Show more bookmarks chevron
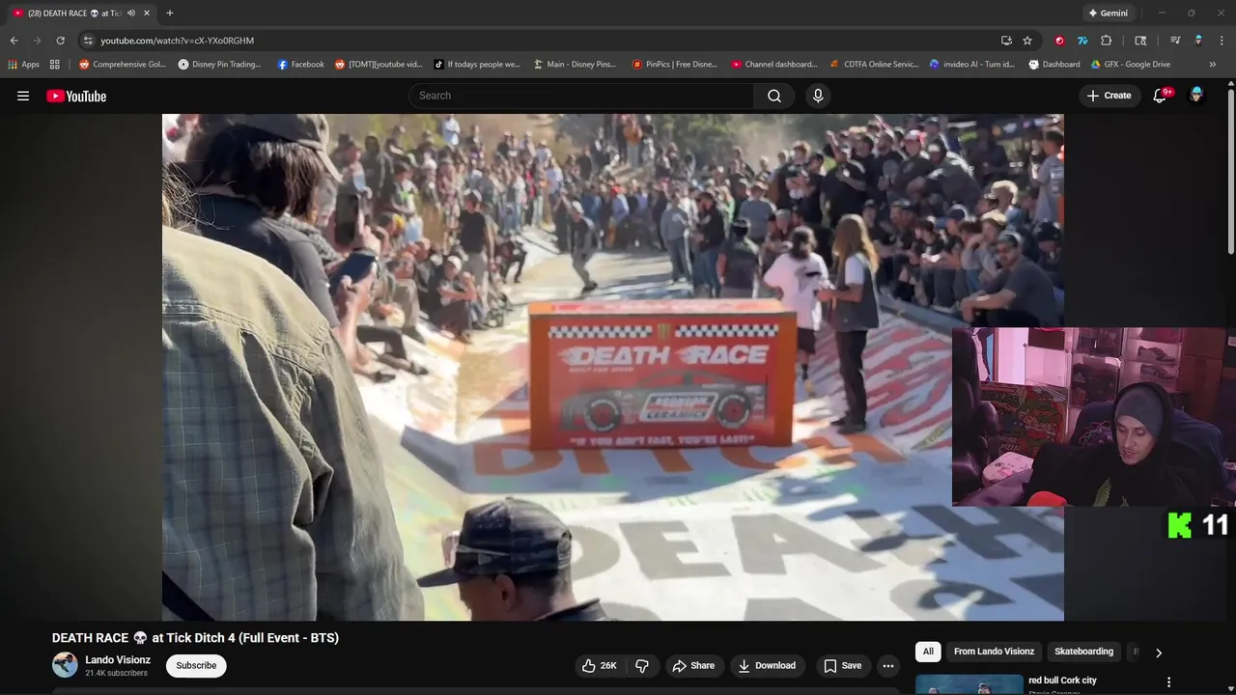Image resolution: width=1236 pixels, height=695 pixels. tap(1213, 65)
